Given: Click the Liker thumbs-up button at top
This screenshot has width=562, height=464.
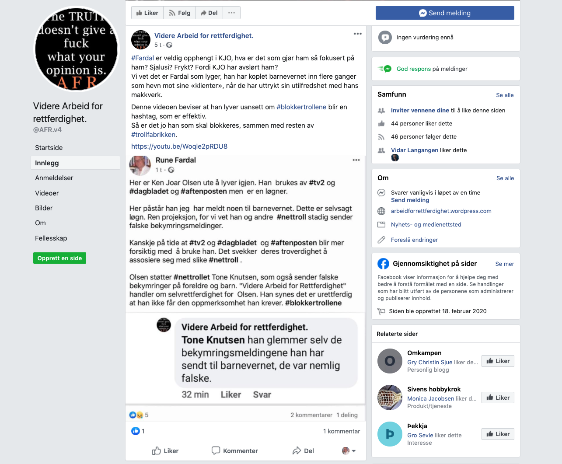Looking at the screenshot, I should pos(147,13).
